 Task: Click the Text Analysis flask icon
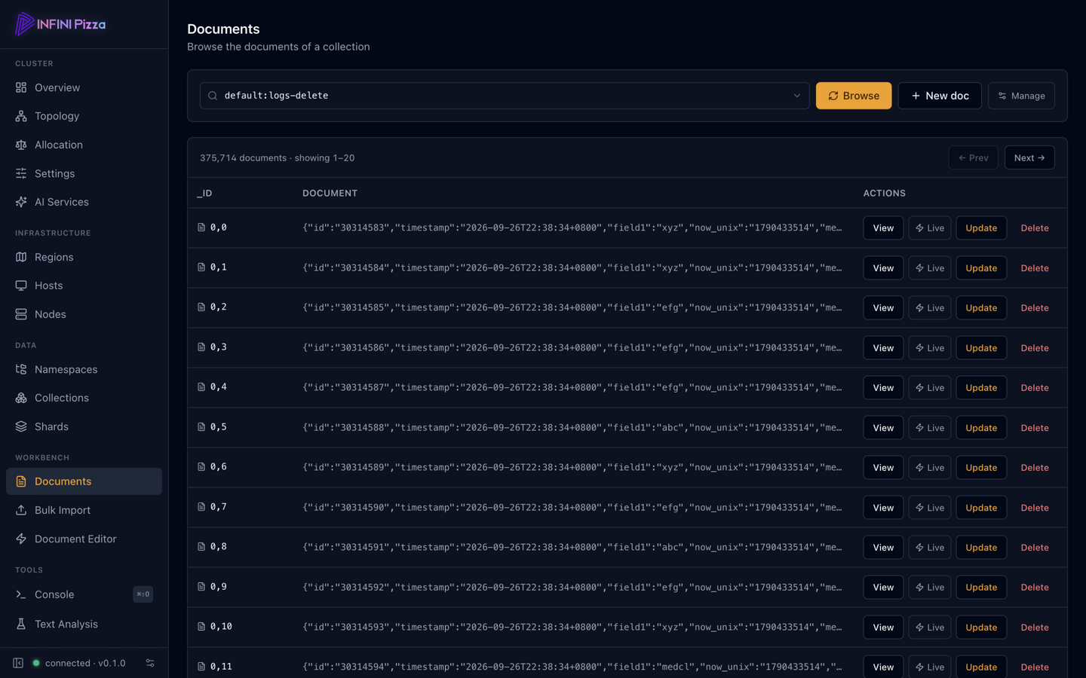click(21, 624)
